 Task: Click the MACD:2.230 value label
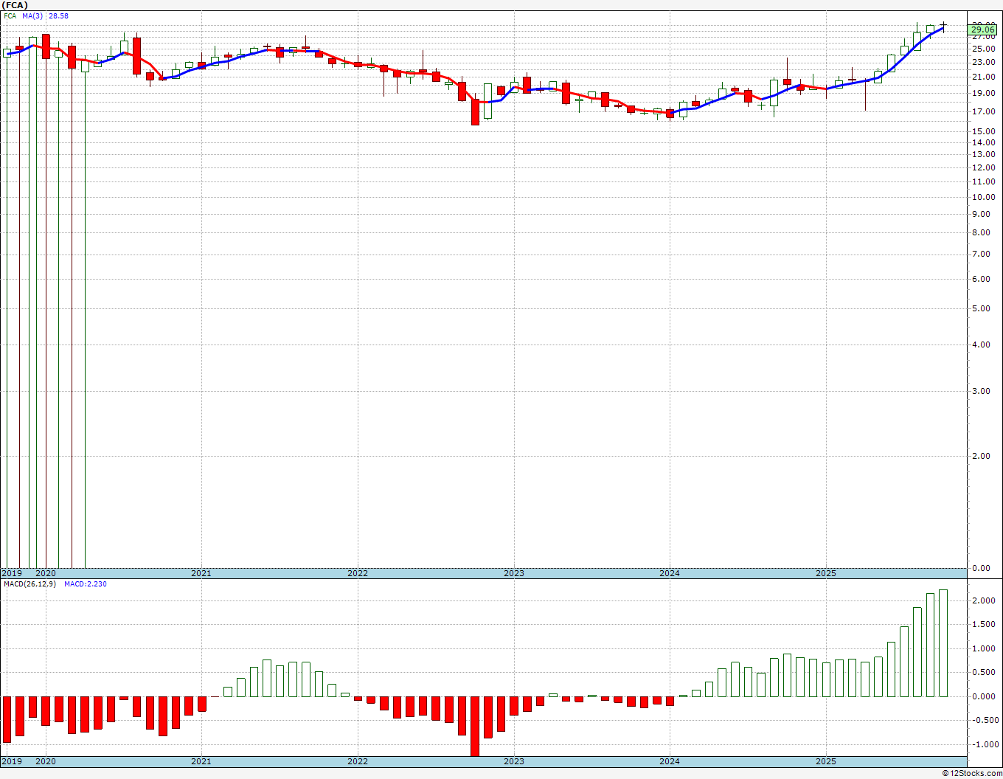point(85,584)
